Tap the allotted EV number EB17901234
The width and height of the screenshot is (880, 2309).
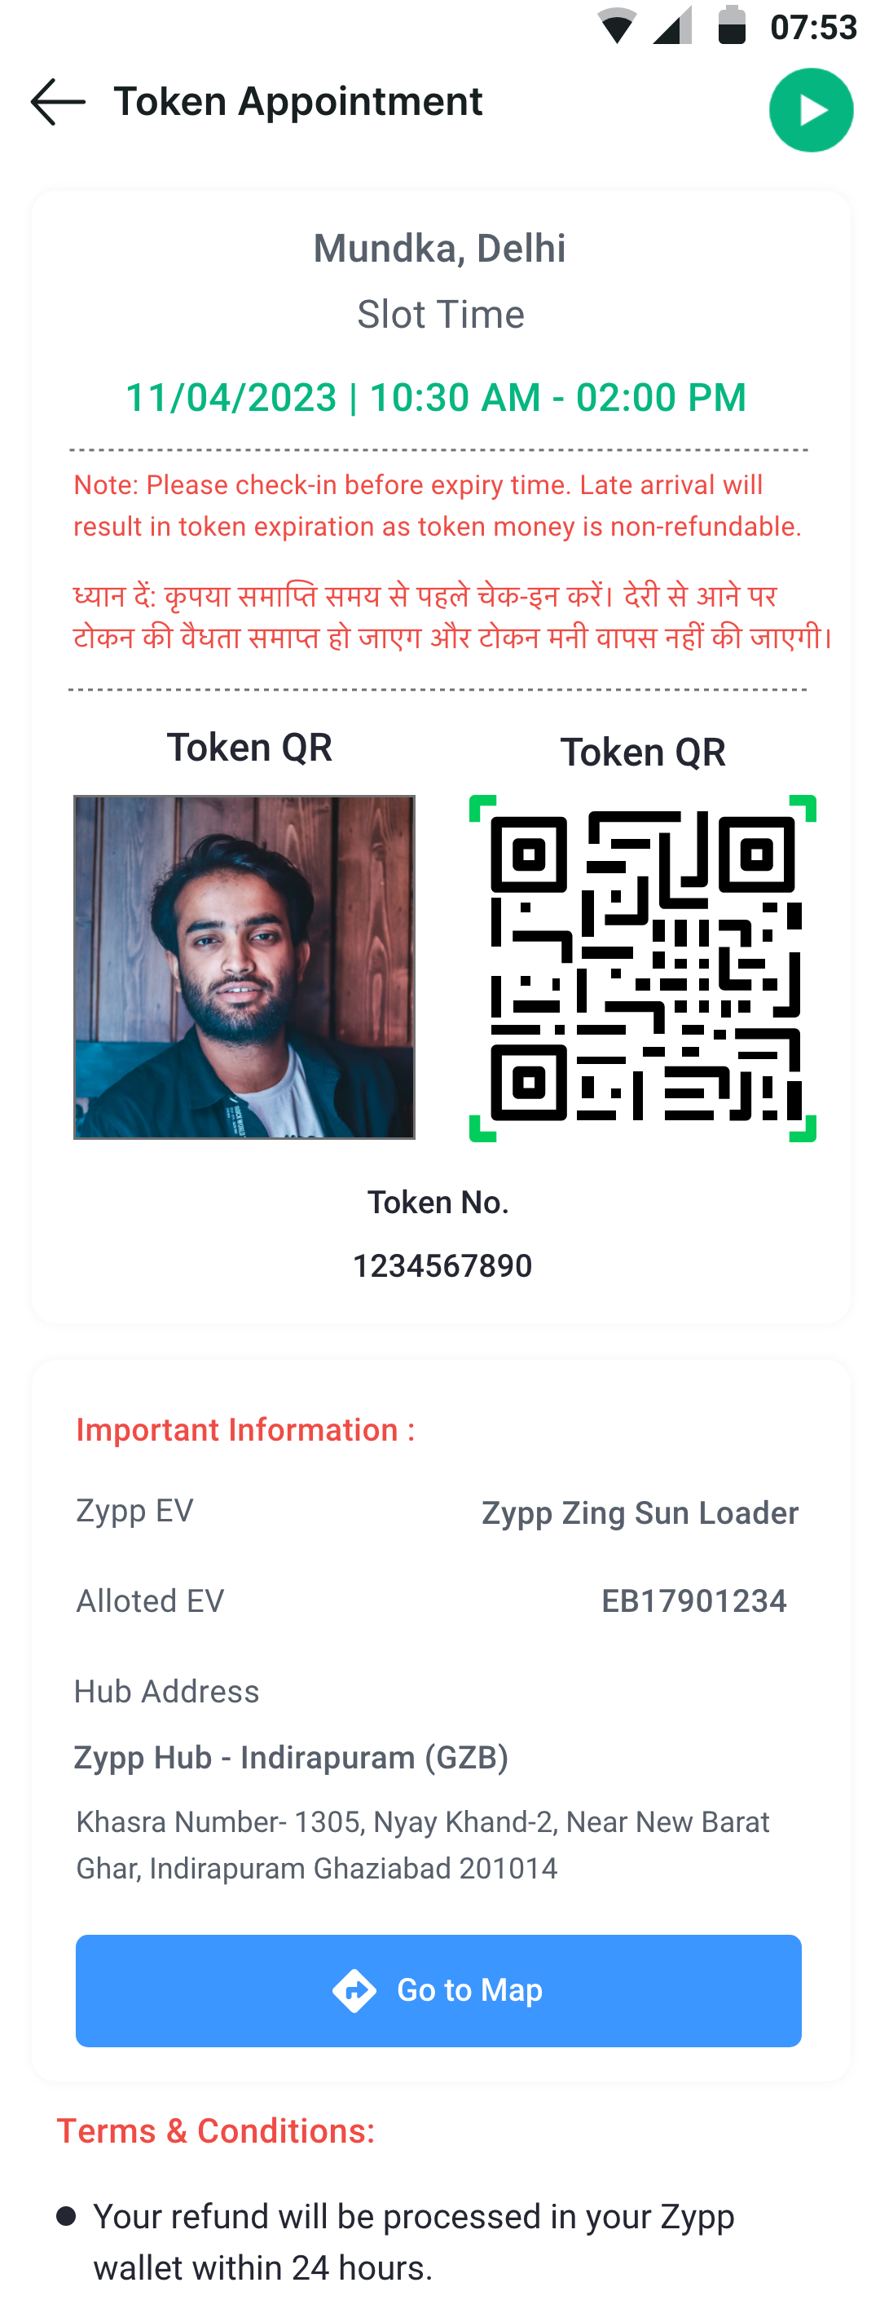click(x=693, y=1600)
